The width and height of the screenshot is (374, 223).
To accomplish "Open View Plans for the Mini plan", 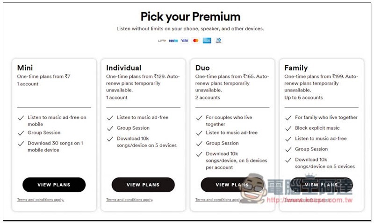I will tap(54, 185).
